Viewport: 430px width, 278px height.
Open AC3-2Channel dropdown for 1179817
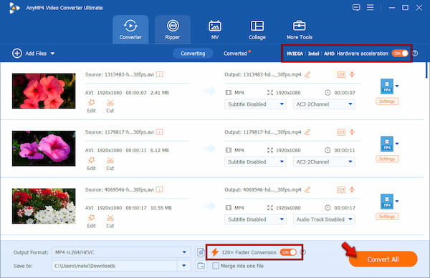pyautogui.click(x=324, y=162)
